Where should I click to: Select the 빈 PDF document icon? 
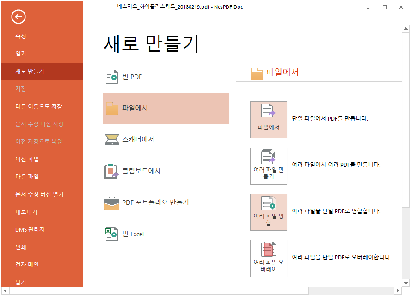(x=112, y=77)
